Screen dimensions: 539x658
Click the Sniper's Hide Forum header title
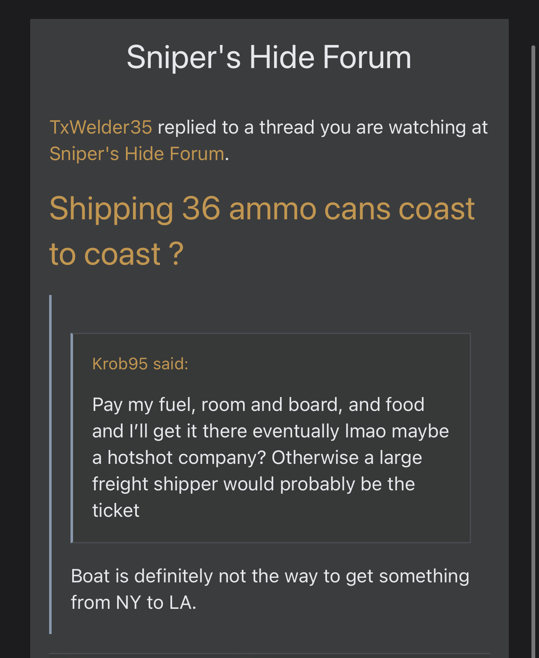(269, 57)
